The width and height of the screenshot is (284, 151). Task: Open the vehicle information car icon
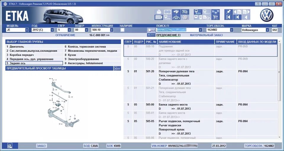(176, 17)
